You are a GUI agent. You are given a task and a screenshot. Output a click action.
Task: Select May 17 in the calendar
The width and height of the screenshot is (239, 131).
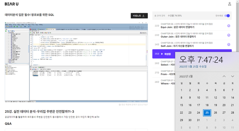pos(198,105)
